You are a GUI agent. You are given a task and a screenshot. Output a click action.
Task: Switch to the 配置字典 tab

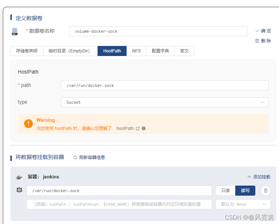[x=160, y=51]
